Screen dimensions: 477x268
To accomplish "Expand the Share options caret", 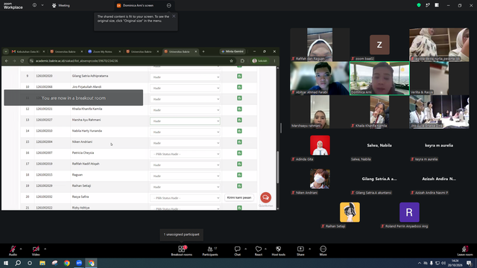I will 310,249.
